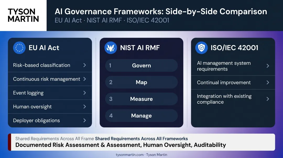The width and height of the screenshot is (283, 158).
Task: Expand AI management system requirements chevron
Action: (268, 66)
